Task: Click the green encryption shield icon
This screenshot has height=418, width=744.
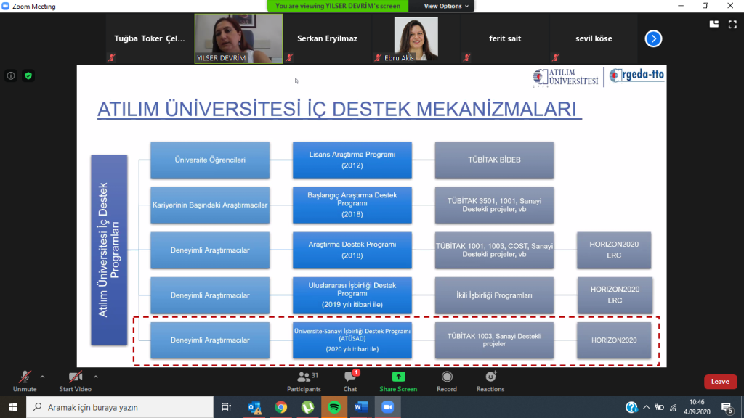Action: (28, 75)
